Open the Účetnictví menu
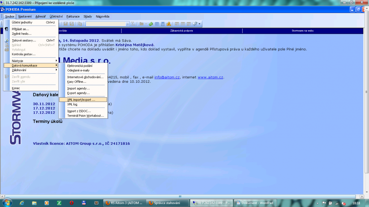Viewport: 369px width, 207px height. (x=56, y=16)
